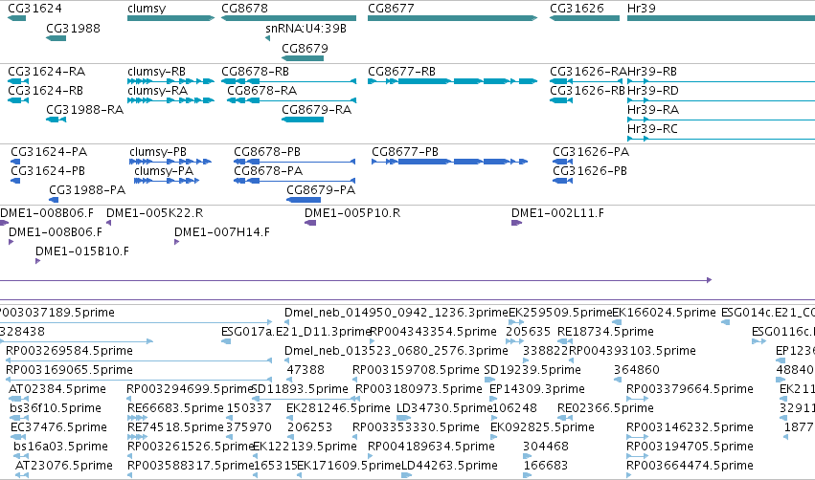Click EST label RP003294699.5prime

click(190, 388)
